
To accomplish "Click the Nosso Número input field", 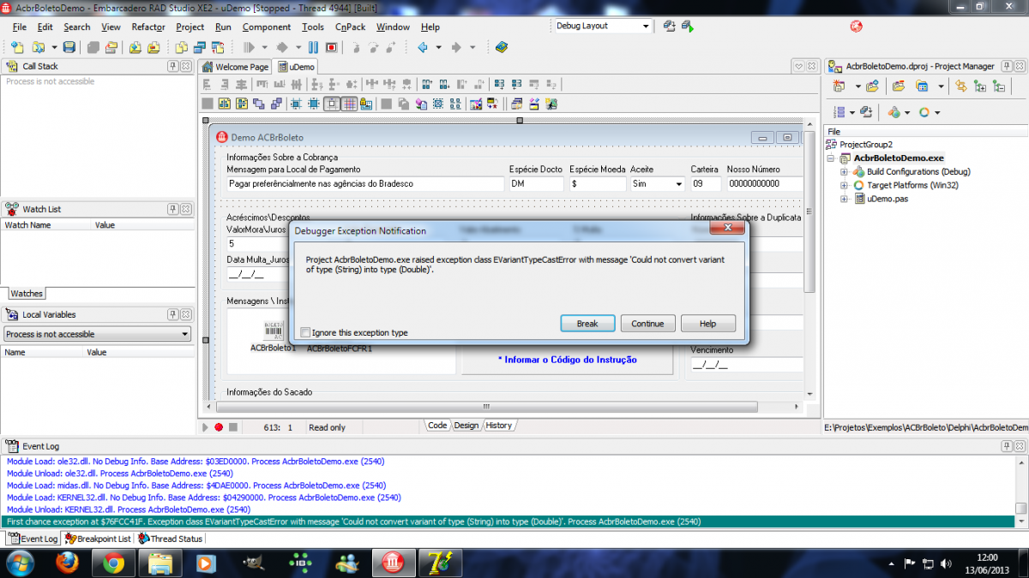I will (765, 183).
